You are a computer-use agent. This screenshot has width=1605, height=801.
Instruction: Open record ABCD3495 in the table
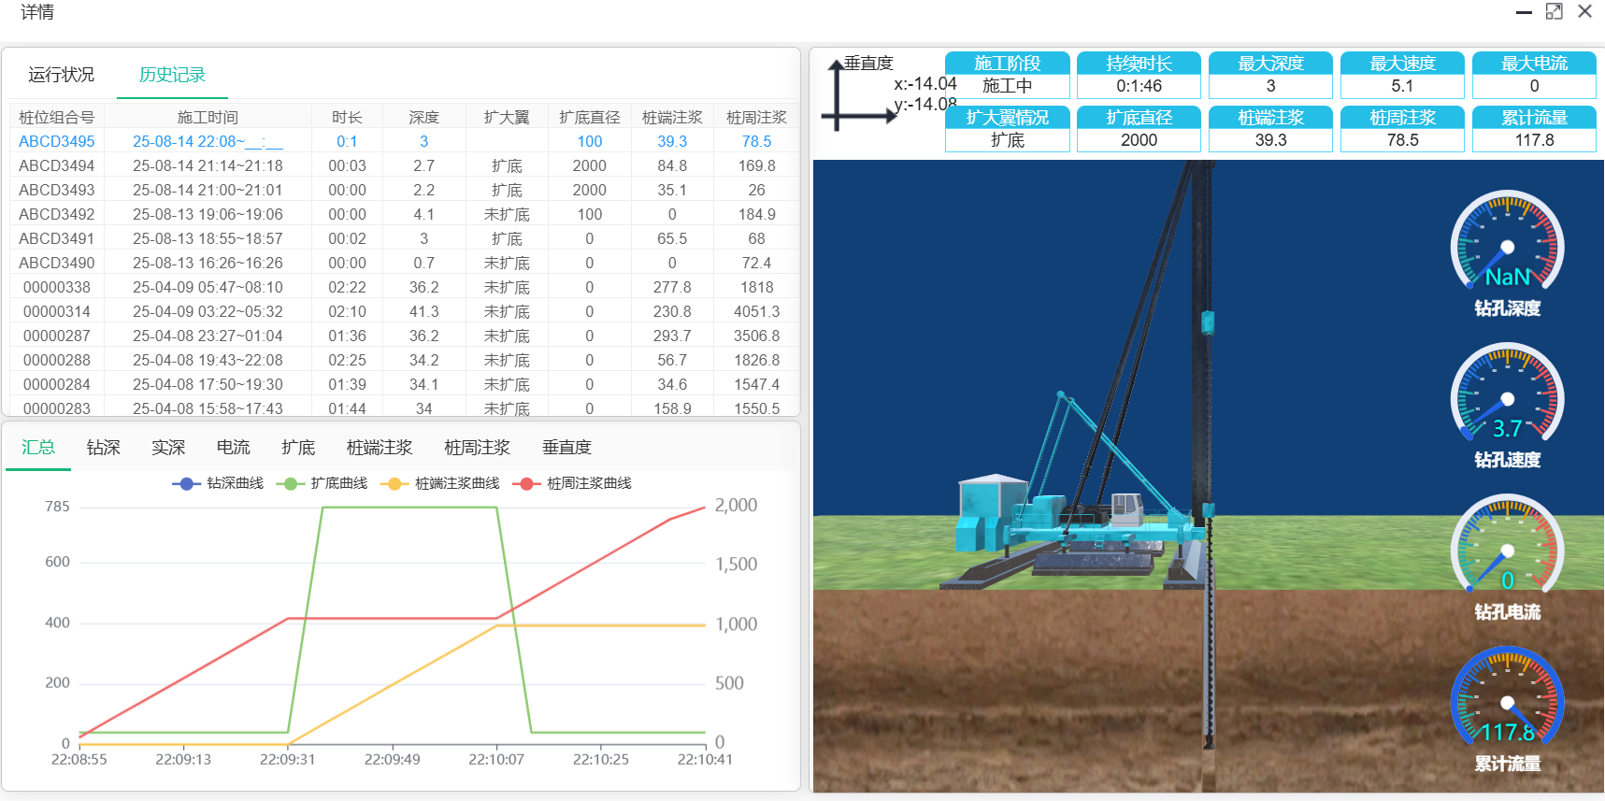click(x=57, y=141)
